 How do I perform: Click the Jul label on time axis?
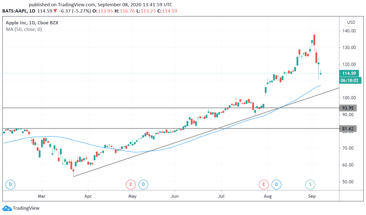[x=221, y=196]
